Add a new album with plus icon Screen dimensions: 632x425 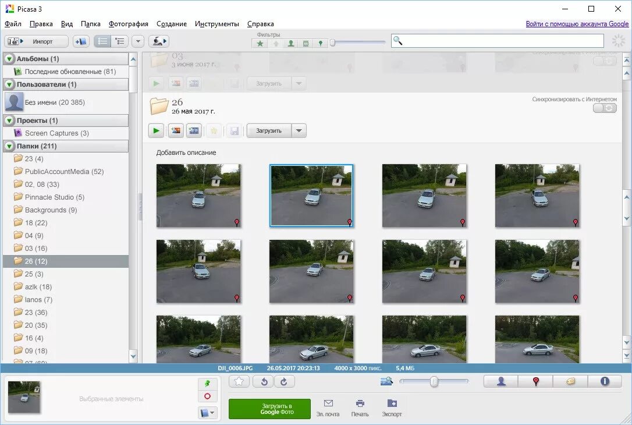tap(81, 41)
